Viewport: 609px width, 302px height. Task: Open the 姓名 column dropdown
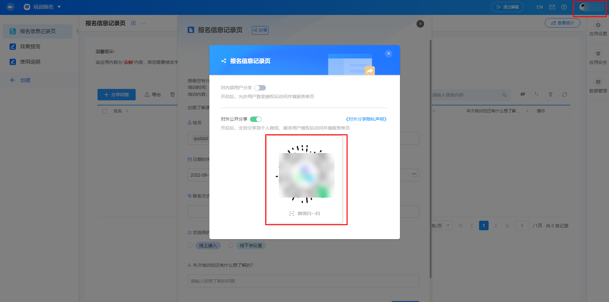[127, 111]
